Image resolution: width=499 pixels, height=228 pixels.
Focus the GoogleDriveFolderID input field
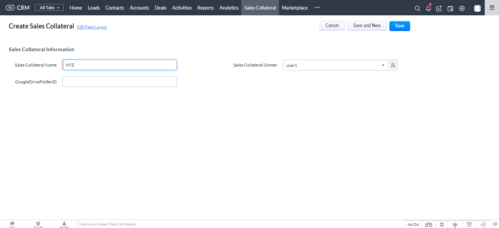click(120, 82)
